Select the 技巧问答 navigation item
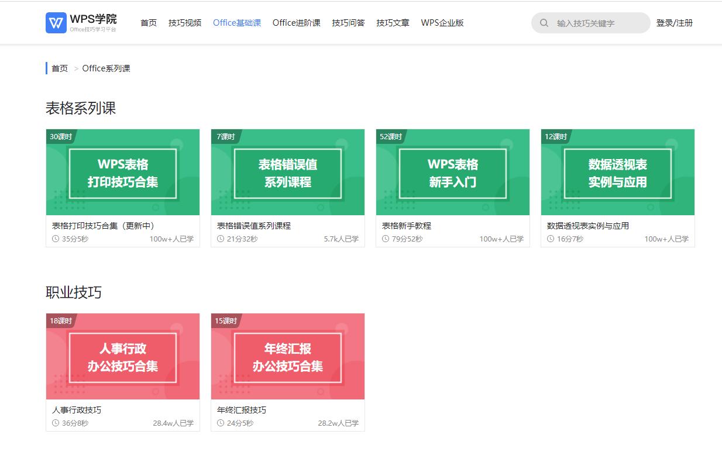722x455 pixels. [x=348, y=23]
